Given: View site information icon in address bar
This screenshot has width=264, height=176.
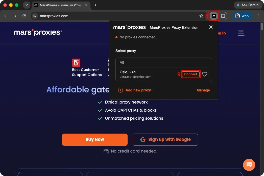Looking at the screenshot, I should click(x=35, y=16).
